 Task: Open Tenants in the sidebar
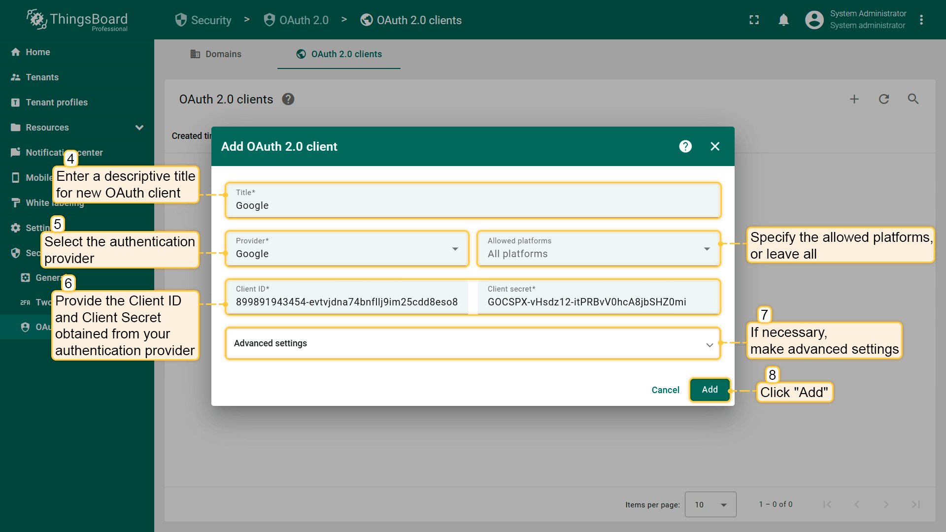pyautogui.click(x=42, y=77)
